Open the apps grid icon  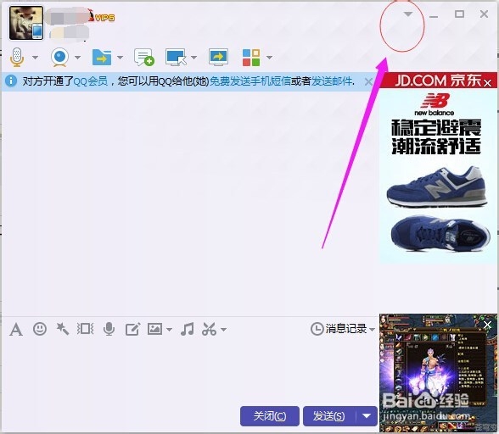coord(251,58)
